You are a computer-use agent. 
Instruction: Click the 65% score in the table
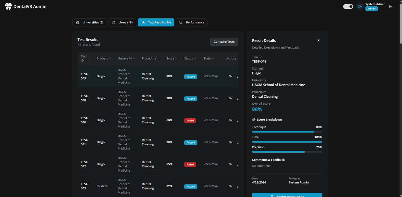169,164
